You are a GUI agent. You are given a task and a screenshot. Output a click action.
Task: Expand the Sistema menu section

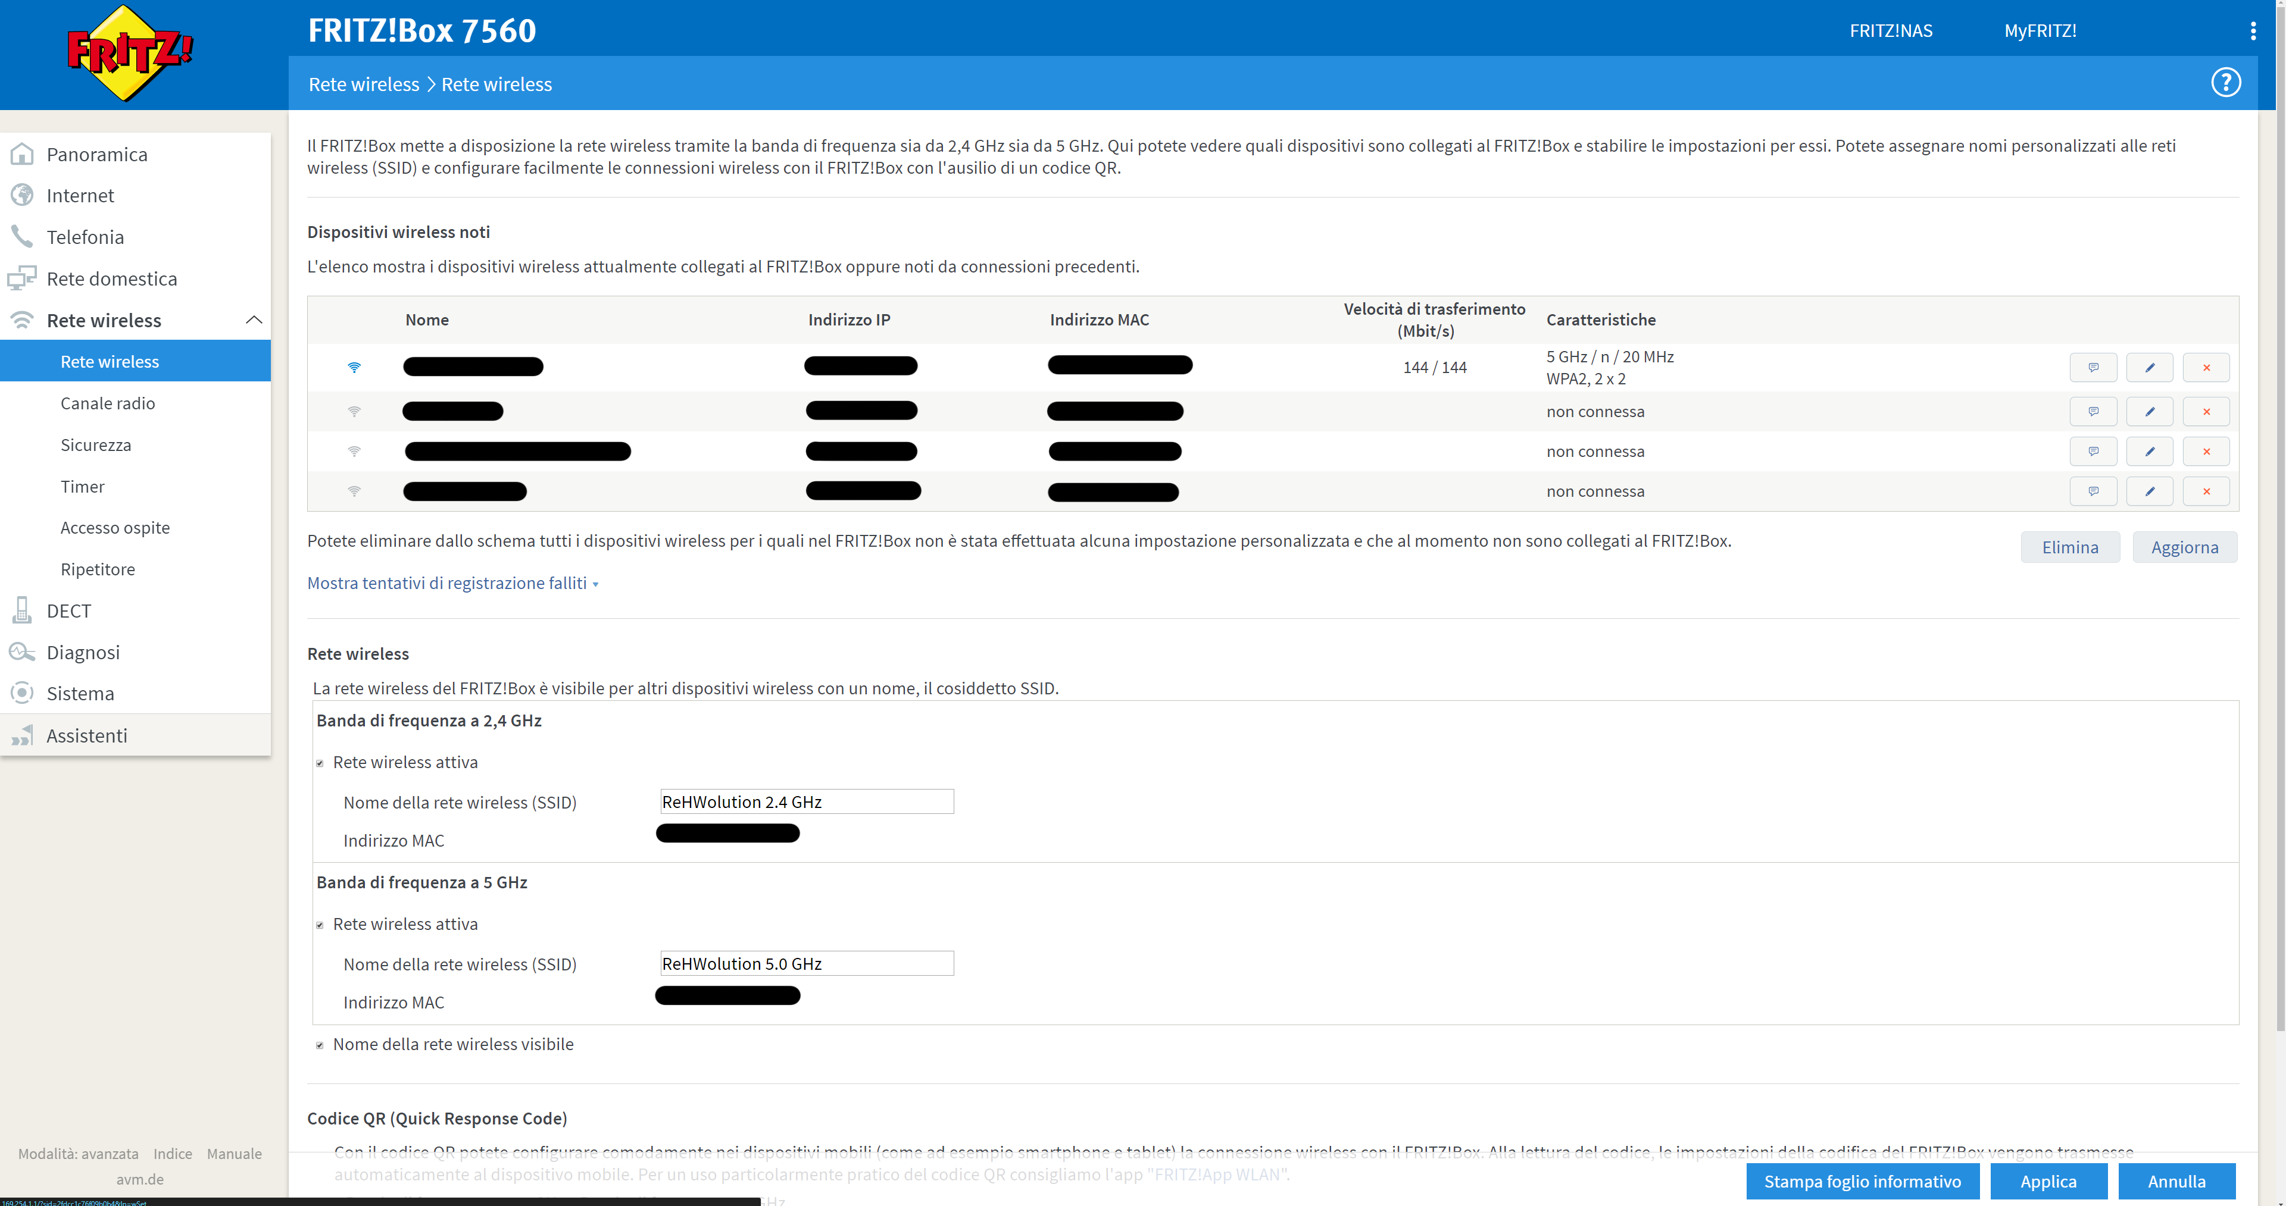click(x=80, y=694)
